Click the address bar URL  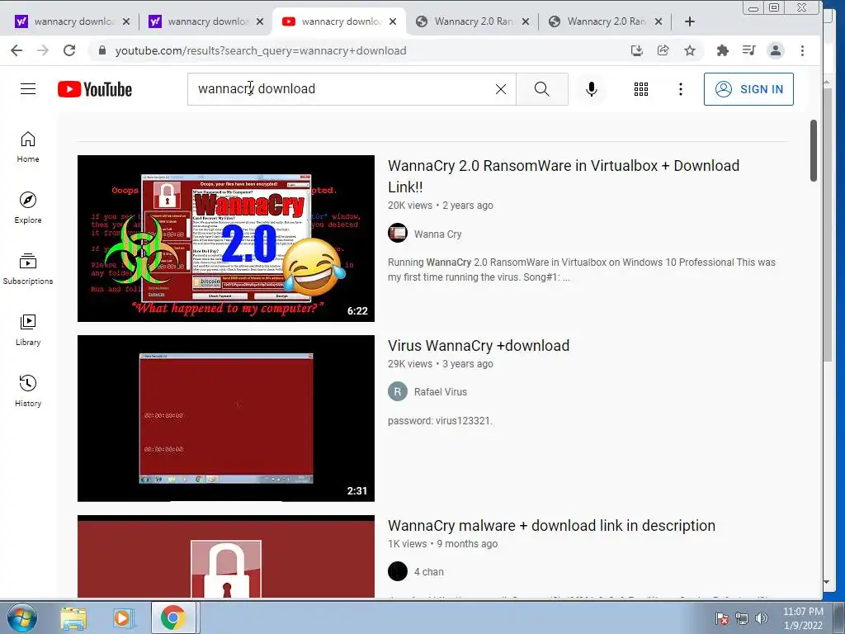coord(261,50)
